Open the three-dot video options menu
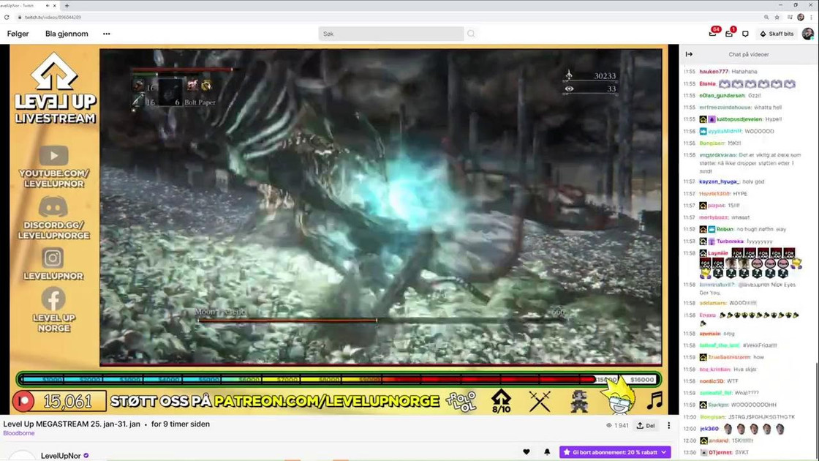 [x=668, y=425]
